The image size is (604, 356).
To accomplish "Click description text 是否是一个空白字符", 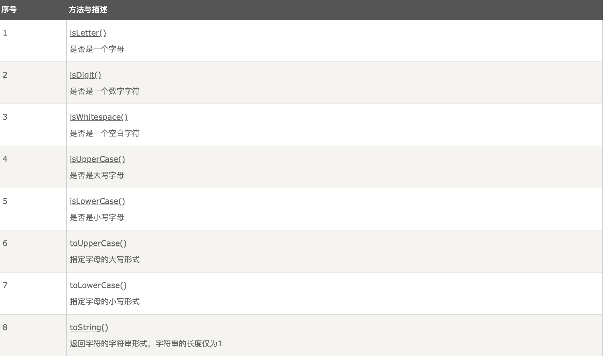I will 105,133.
